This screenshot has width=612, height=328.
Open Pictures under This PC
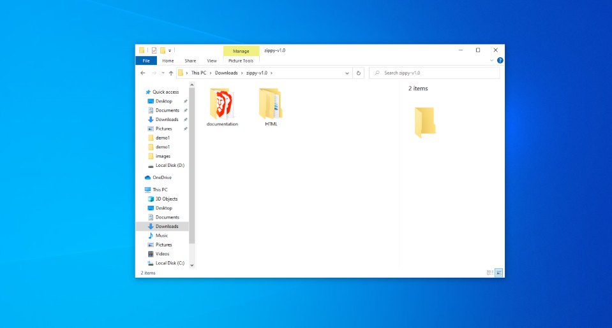pos(163,245)
